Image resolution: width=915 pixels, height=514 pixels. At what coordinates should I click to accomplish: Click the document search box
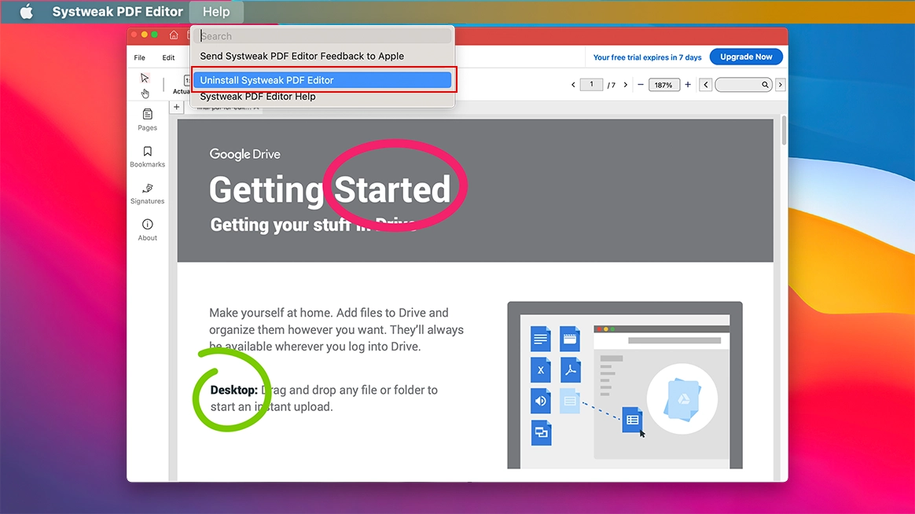744,85
